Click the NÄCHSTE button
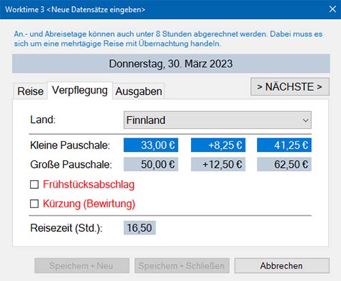 [x=290, y=87]
